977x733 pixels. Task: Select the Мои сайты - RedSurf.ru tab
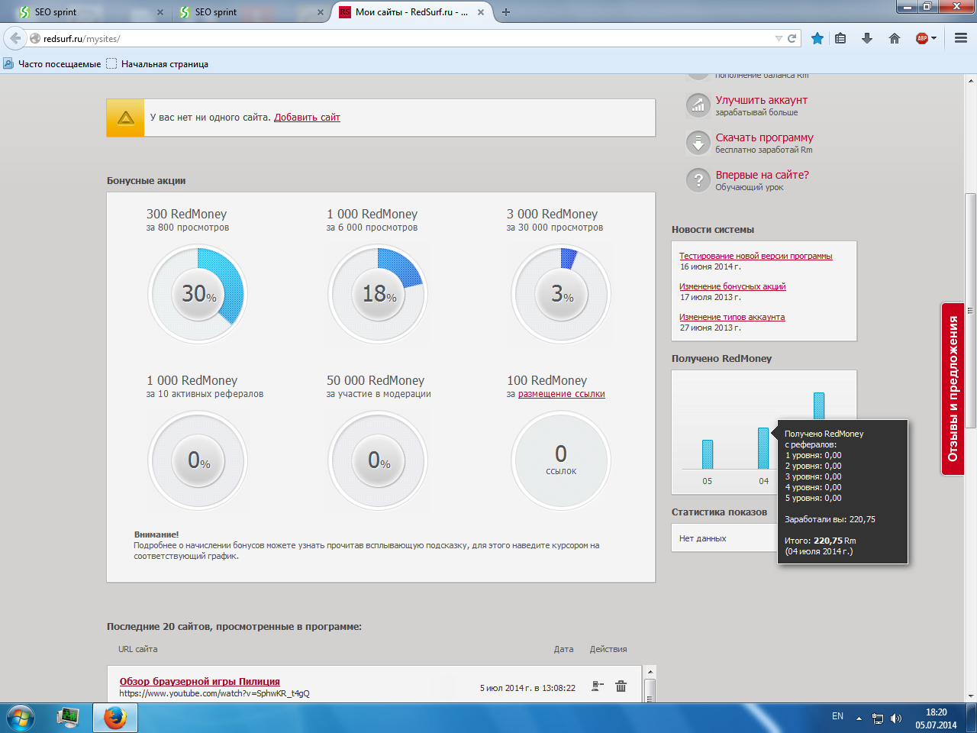[412, 12]
